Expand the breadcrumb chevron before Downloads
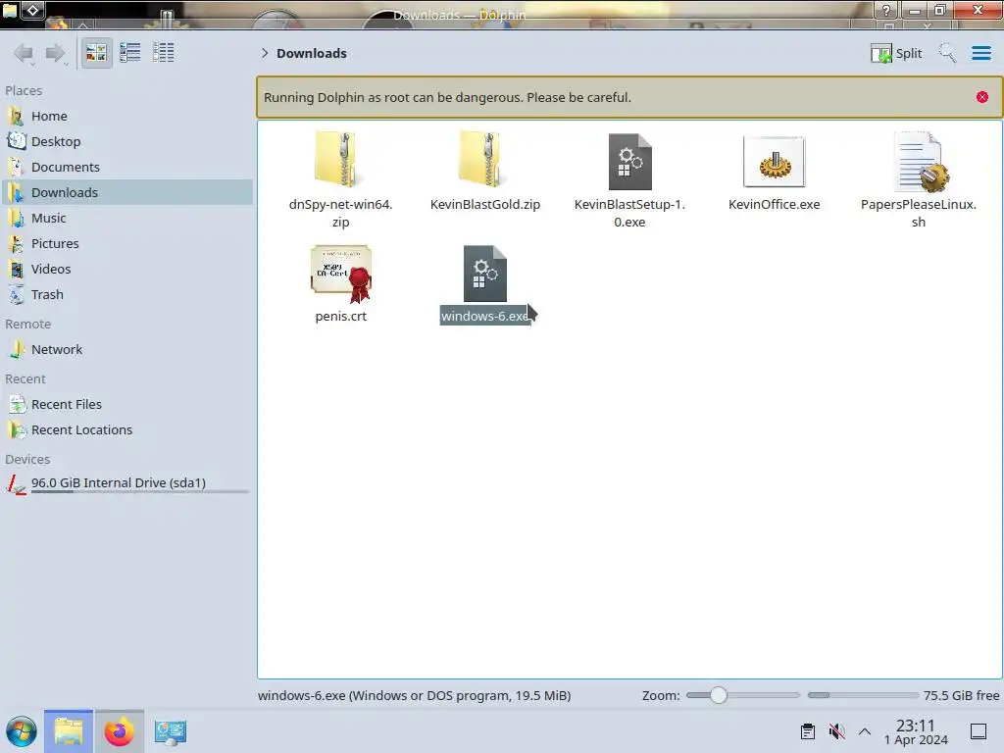 265,53
